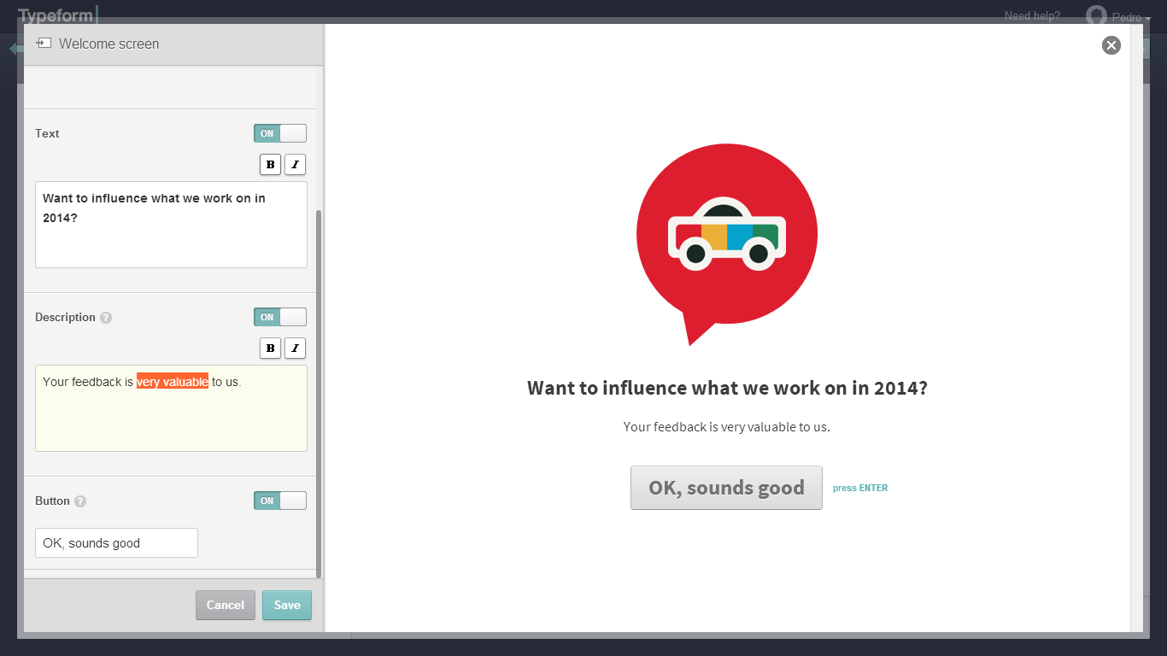Click the button label input field
The height and width of the screenshot is (656, 1167).
click(x=116, y=542)
